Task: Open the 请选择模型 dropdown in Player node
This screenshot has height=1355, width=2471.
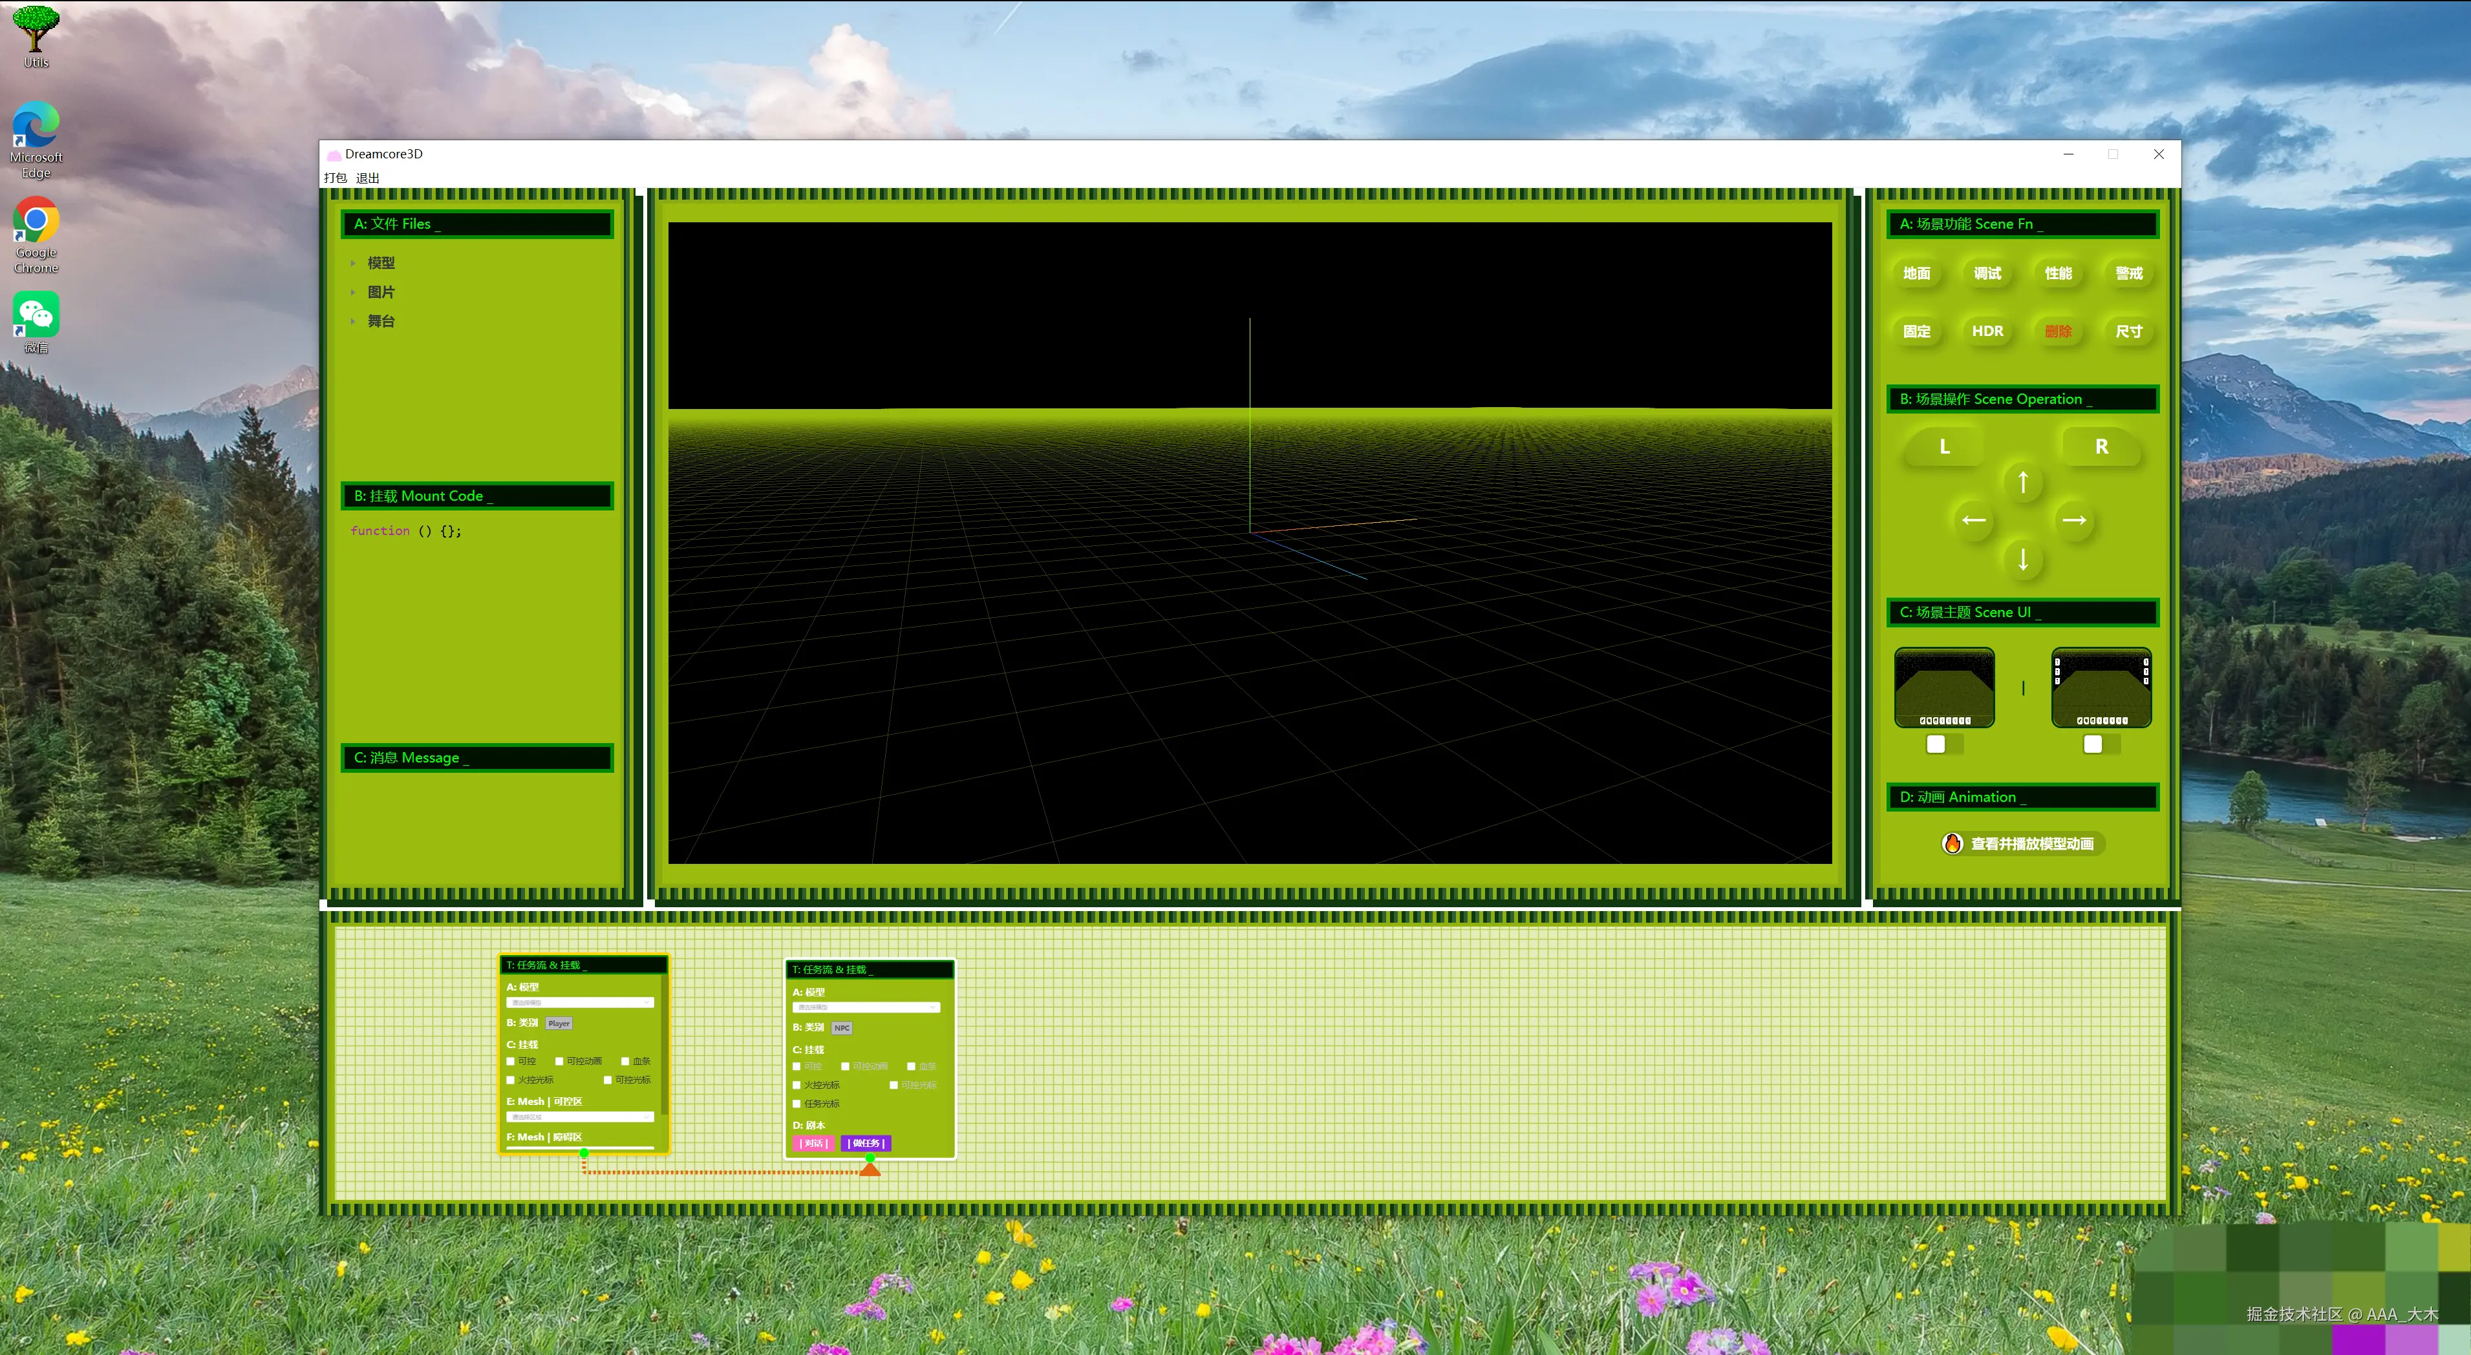Action: click(579, 1002)
